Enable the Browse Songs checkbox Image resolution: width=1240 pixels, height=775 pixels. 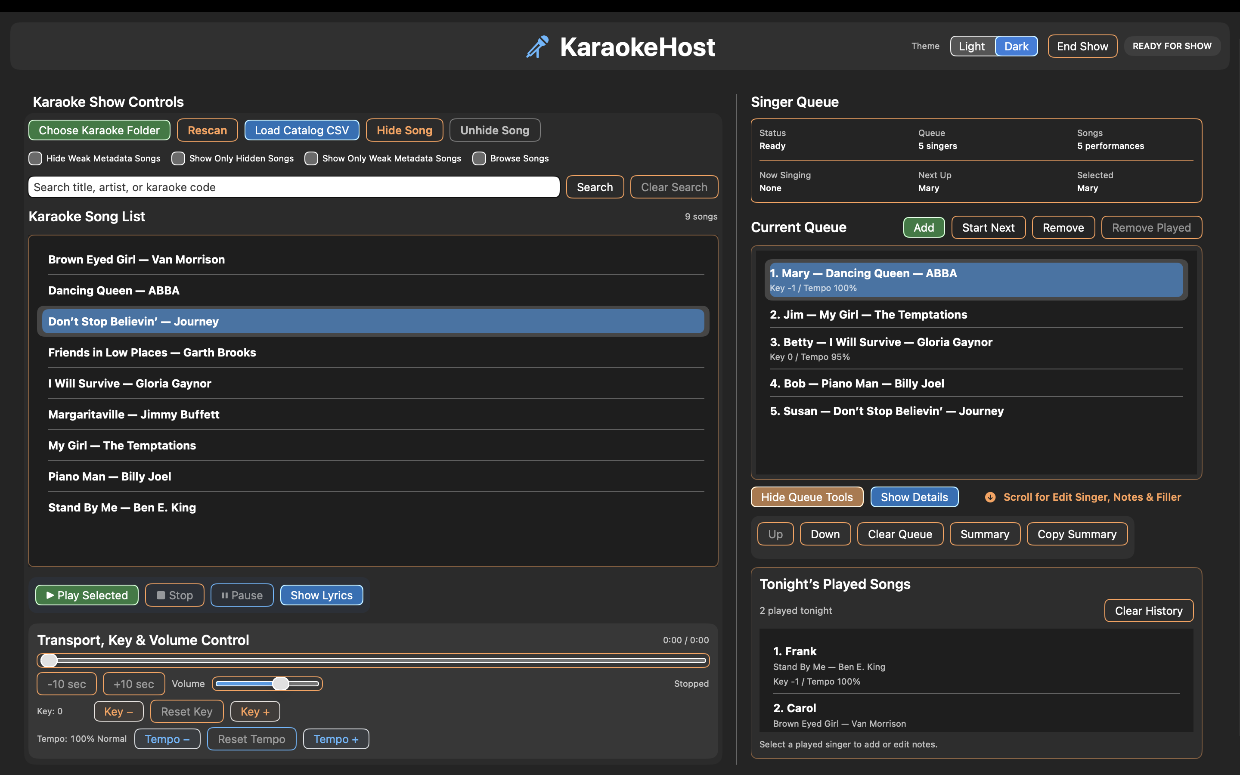(x=479, y=158)
